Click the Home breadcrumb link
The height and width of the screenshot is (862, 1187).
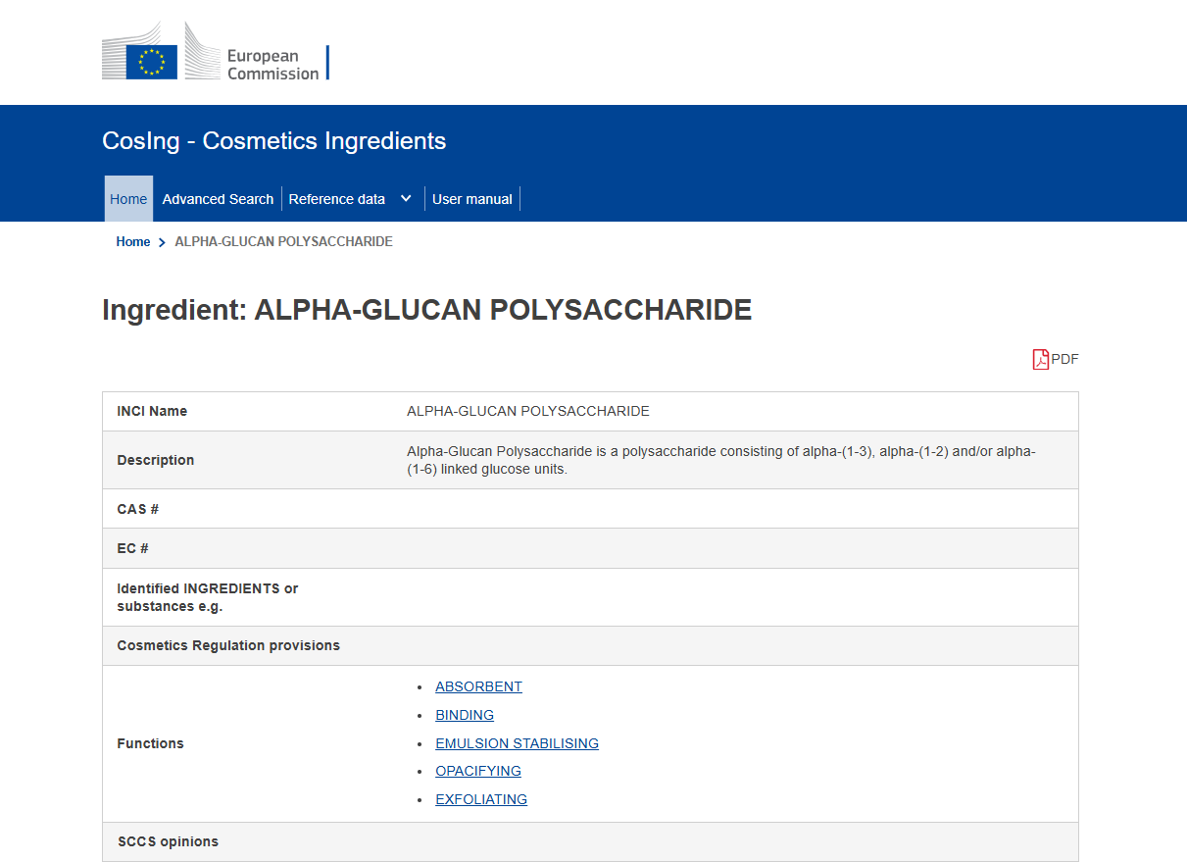[x=133, y=242]
